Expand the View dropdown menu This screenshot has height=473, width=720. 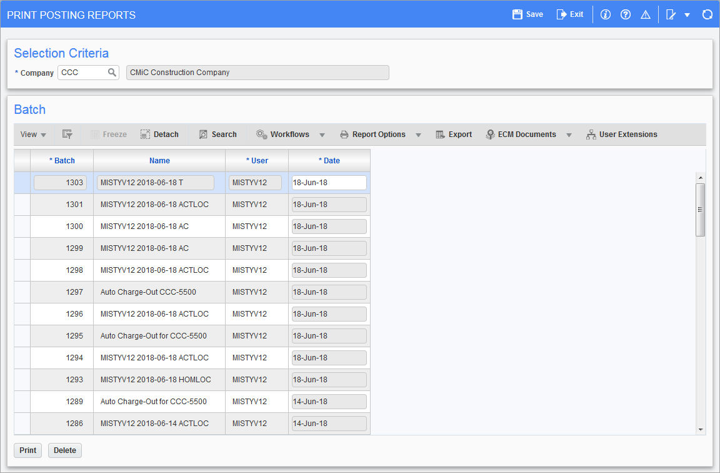point(34,135)
